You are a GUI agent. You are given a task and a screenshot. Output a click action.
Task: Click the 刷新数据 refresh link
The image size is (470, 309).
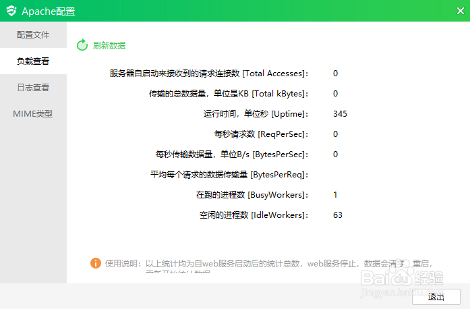pyautogui.click(x=109, y=46)
